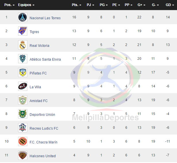The height and width of the screenshot is (163, 177).
Task: Click the Recreo Ludic's FC logo
Action: pyautogui.click(x=23, y=128)
